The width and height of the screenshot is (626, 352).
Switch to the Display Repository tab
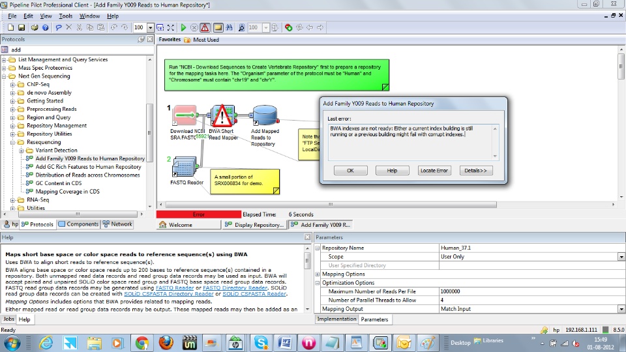[x=254, y=225]
